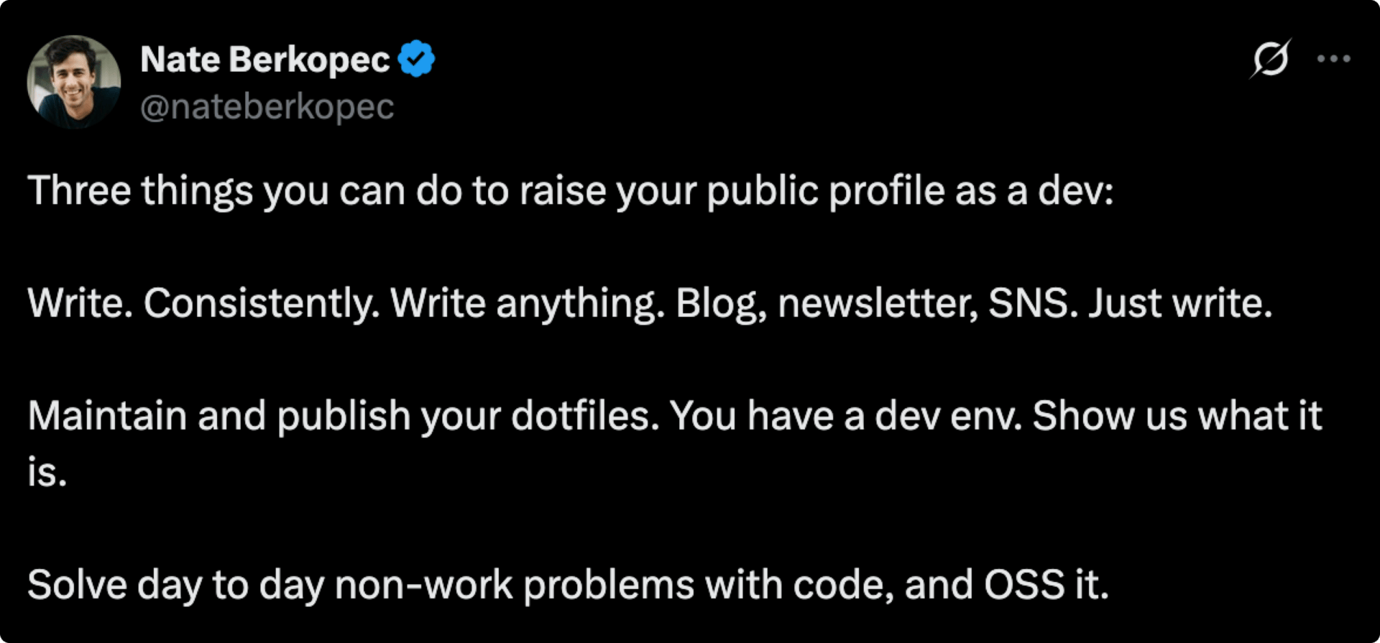
Task: Click the line starting with Three things
Action: tap(571, 192)
